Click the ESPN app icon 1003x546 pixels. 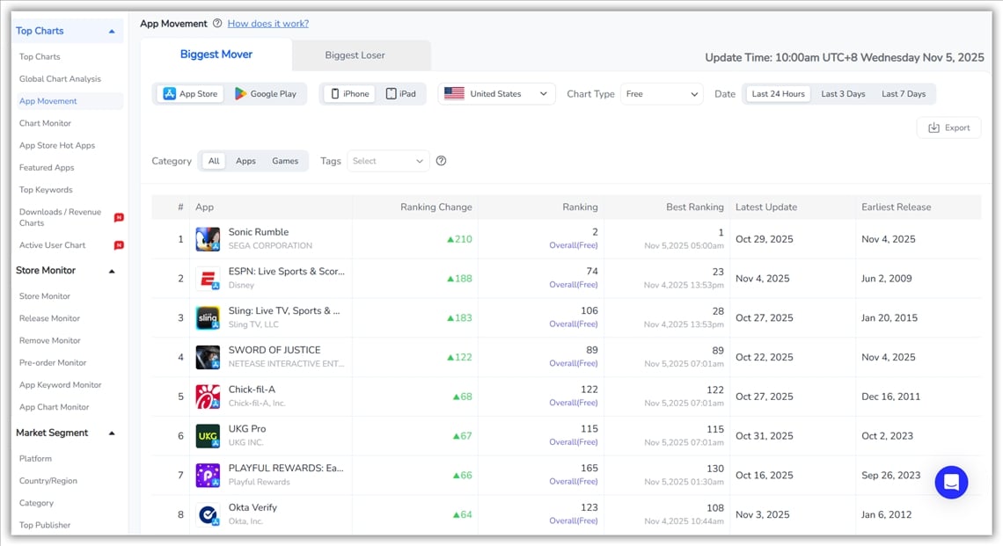(x=208, y=279)
